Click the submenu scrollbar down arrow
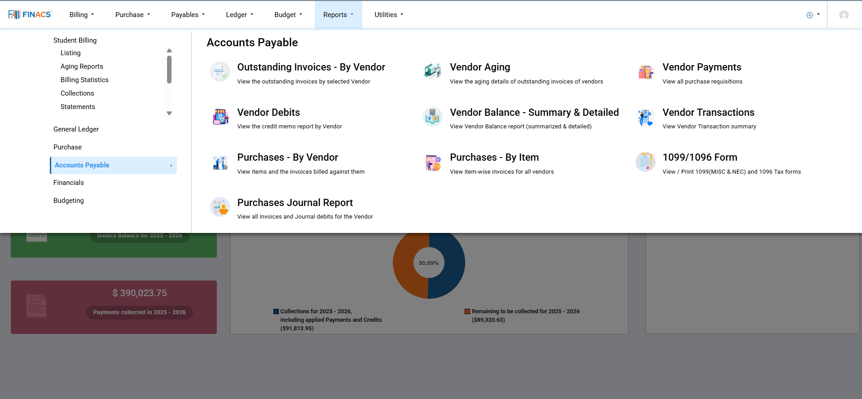The width and height of the screenshot is (862, 399). pos(169,114)
